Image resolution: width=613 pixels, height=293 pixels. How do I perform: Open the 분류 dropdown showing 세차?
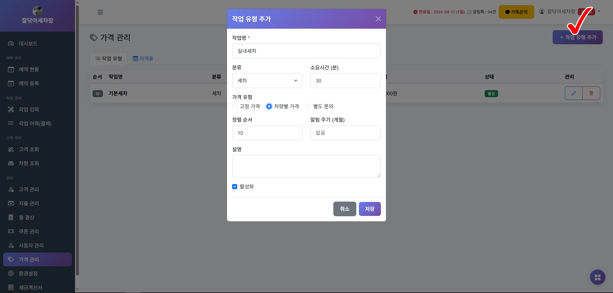point(267,81)
